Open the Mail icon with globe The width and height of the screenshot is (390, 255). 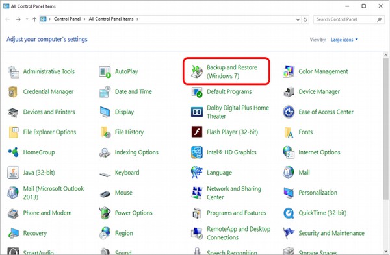tap(288, 173)
